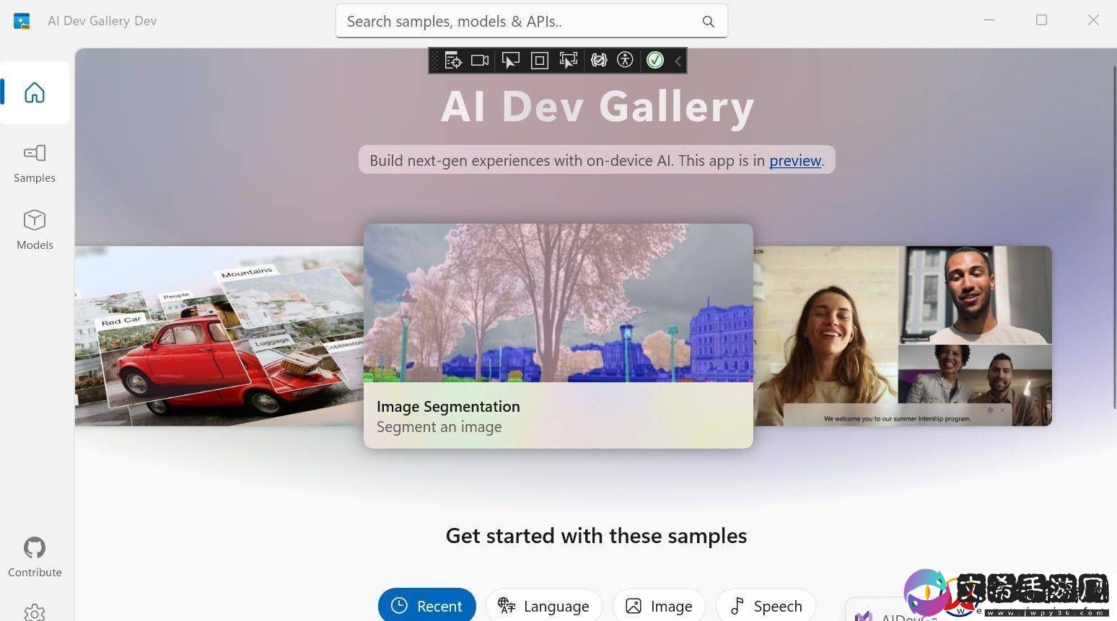Open the Contribute GitHub link
The height and width of the screenshot is (621, 1117).
[x=35, y=558]
